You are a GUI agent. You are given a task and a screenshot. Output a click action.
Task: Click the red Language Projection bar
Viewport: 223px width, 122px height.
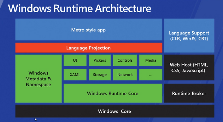pyautogui.click(x=89, y=48)
